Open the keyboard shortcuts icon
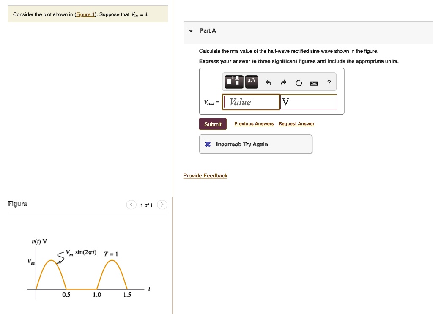The height and width of the screenshot is (314, 433). 314,83
